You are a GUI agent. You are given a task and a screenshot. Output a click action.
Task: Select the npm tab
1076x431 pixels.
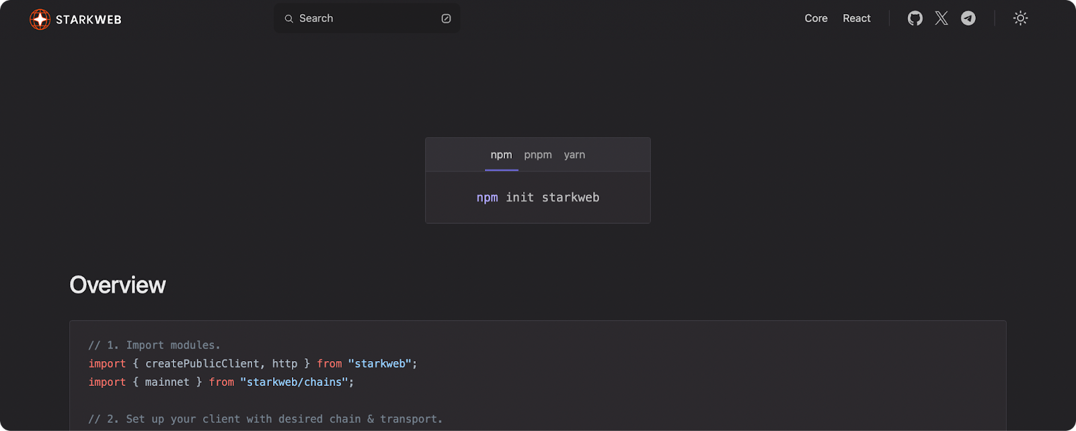[x=501, y=155]
